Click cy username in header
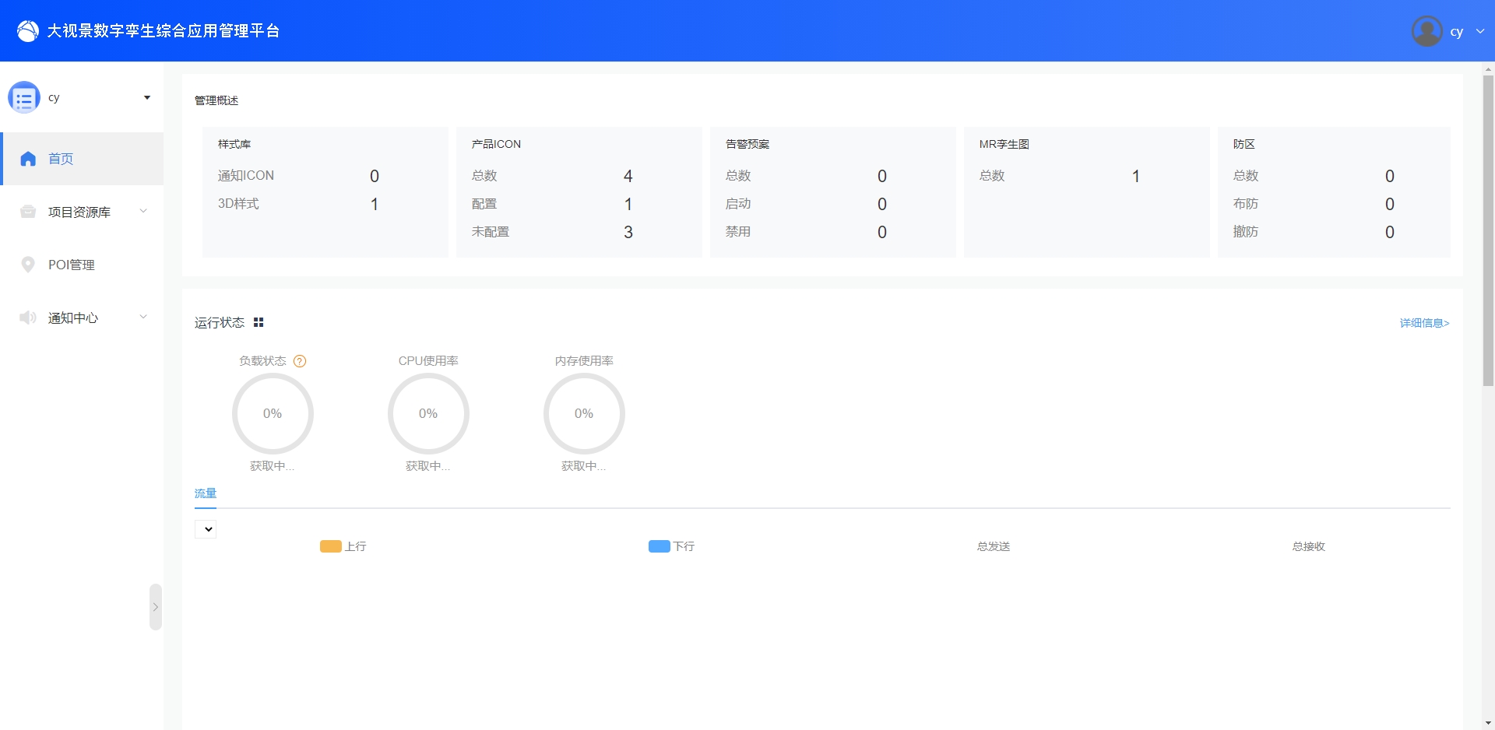Image resolution: width=1495 pixels, height=730 pixels. click(1456, 32)
